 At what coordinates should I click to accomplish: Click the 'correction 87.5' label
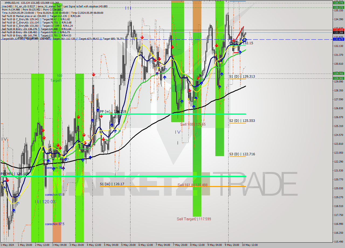(x=55, y=224)
